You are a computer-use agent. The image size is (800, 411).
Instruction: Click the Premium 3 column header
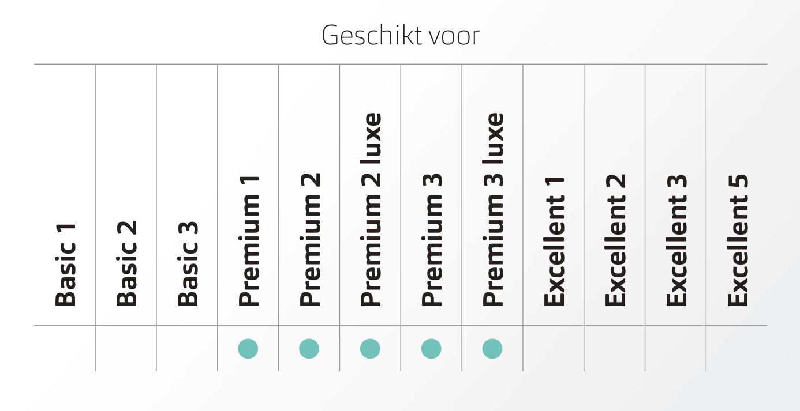pyautogui.click(x=432, y=240)
